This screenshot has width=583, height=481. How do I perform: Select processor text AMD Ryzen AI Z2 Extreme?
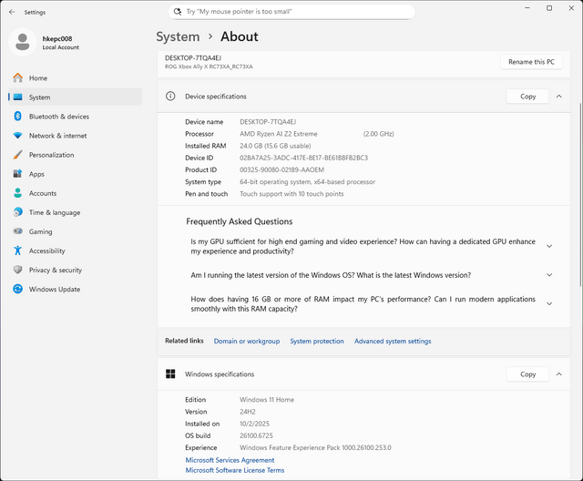pos(278,134)
